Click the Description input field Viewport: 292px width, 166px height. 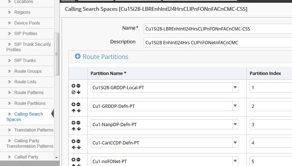218,42
